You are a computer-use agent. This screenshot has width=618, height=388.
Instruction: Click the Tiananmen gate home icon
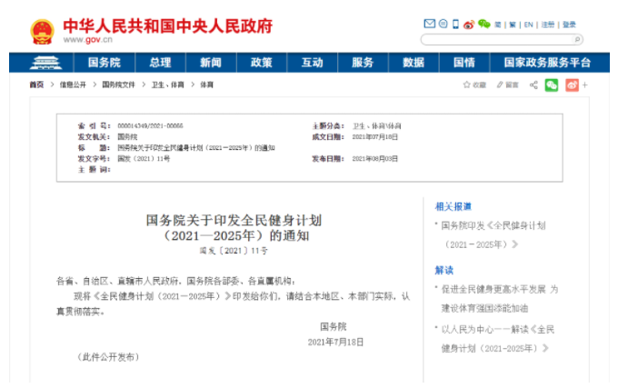point(45,63)
